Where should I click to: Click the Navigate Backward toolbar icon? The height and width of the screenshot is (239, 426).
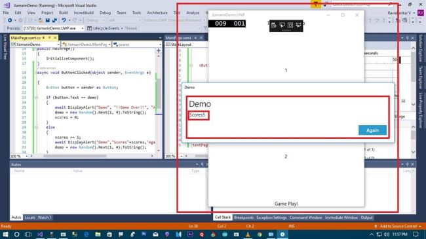point(10,20)
